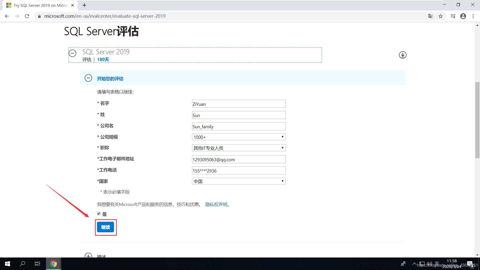This screenshot has width=480, height=270.
Task: Click the 姓 input field with Sun
Action: (x=238, y=115)
